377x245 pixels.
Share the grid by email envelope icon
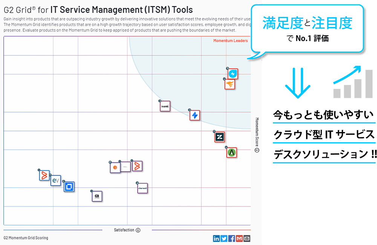pos(247,239)
